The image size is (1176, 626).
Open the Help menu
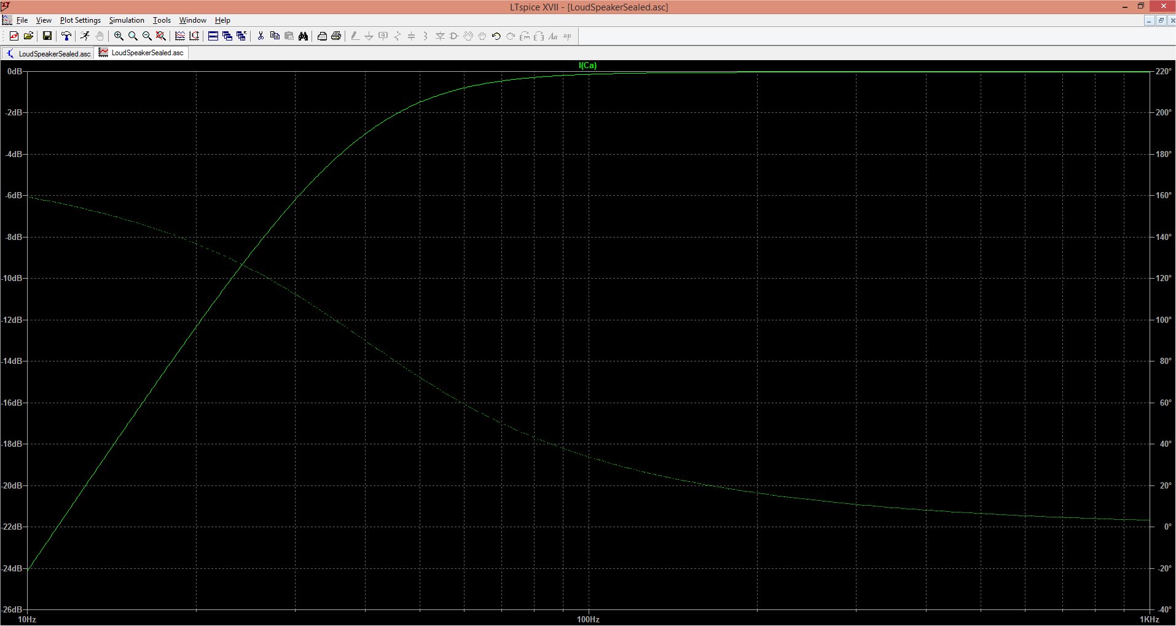(222, 20)
